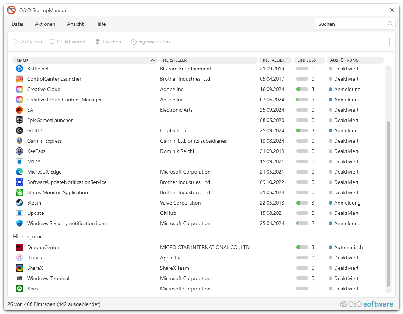Click the Logitech G HUB icon

click(x=20, y=130)
